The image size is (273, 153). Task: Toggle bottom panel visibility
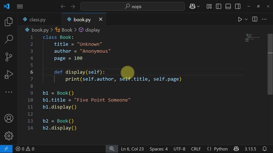[228, 6]
